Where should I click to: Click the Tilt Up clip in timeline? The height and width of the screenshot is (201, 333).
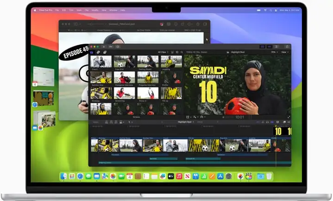pyautogui.click(x=203, y=145)
